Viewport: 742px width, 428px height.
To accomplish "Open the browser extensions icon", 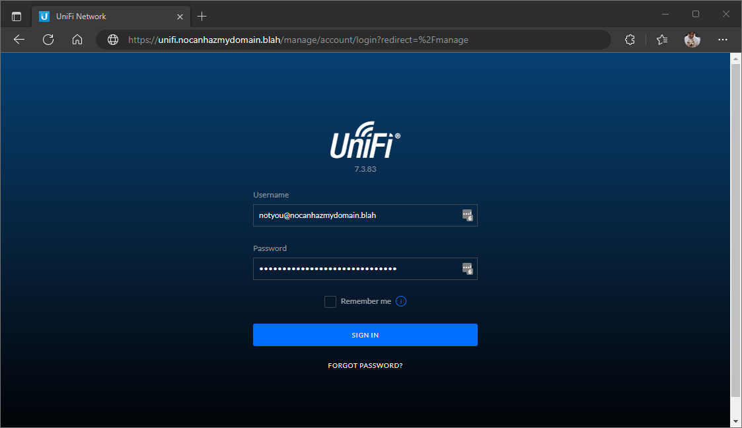I will 630,40.
